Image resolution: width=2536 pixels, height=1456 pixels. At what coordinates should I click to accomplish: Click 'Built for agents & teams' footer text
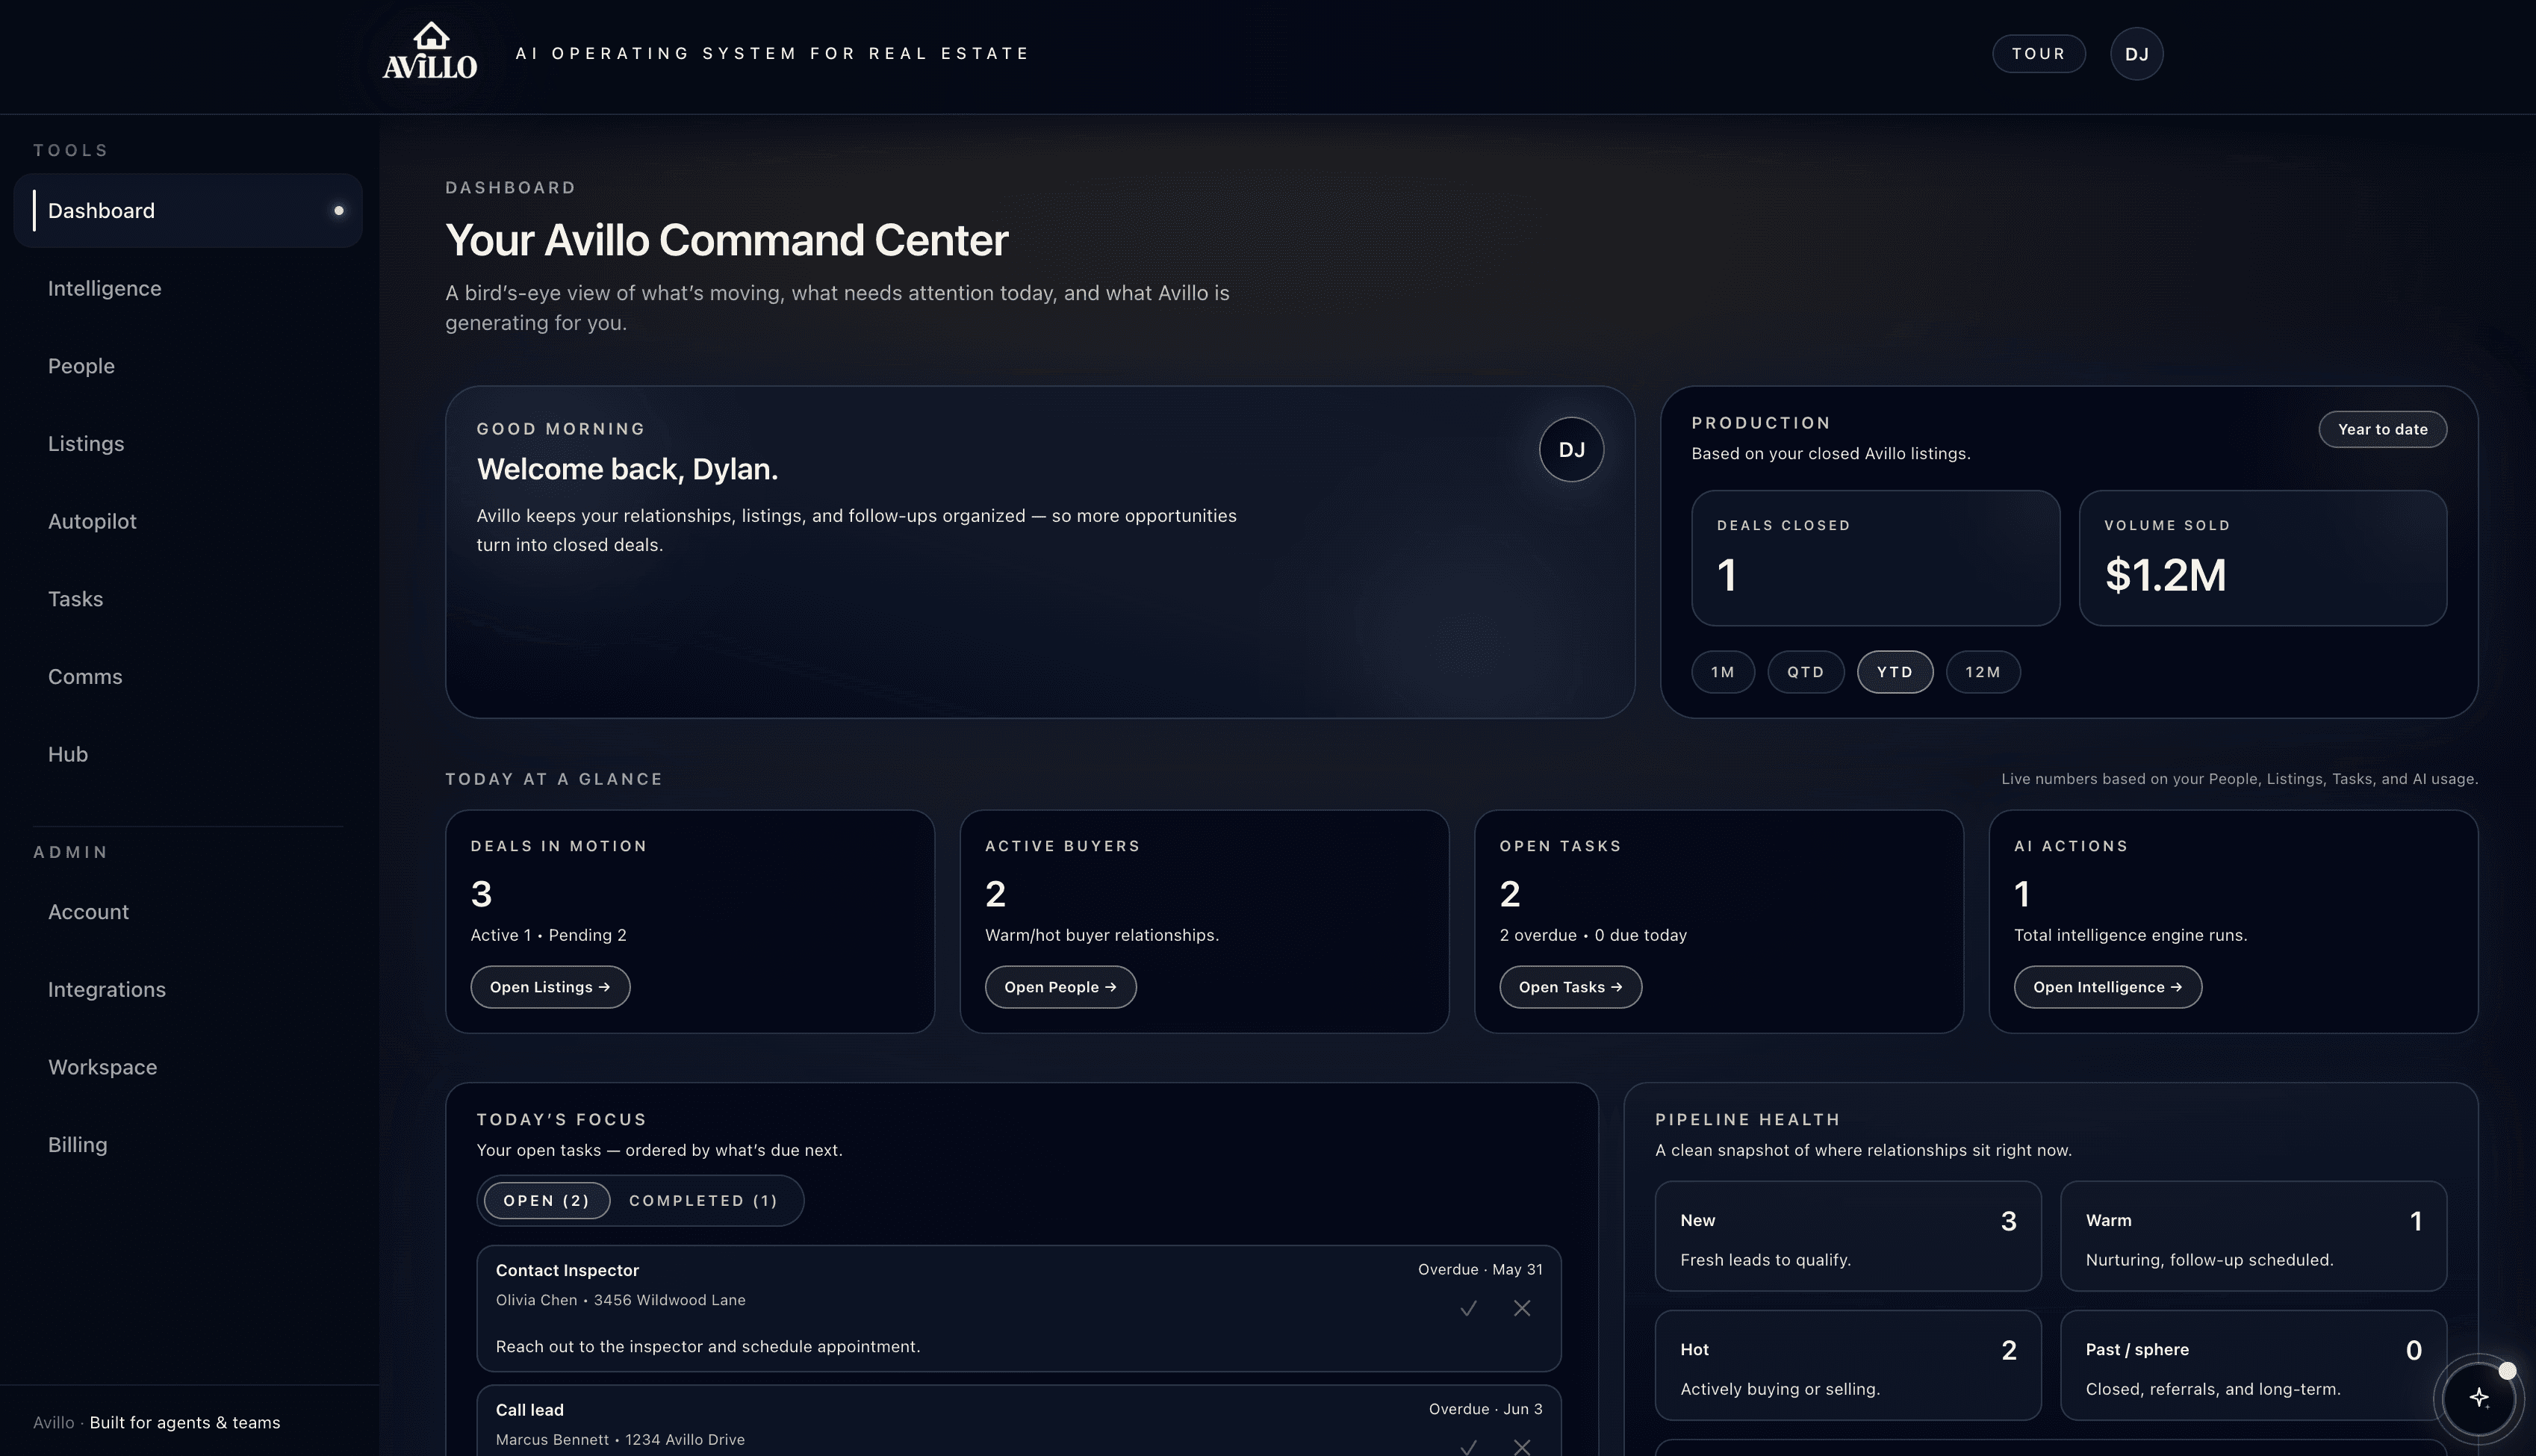[184, 1422]
